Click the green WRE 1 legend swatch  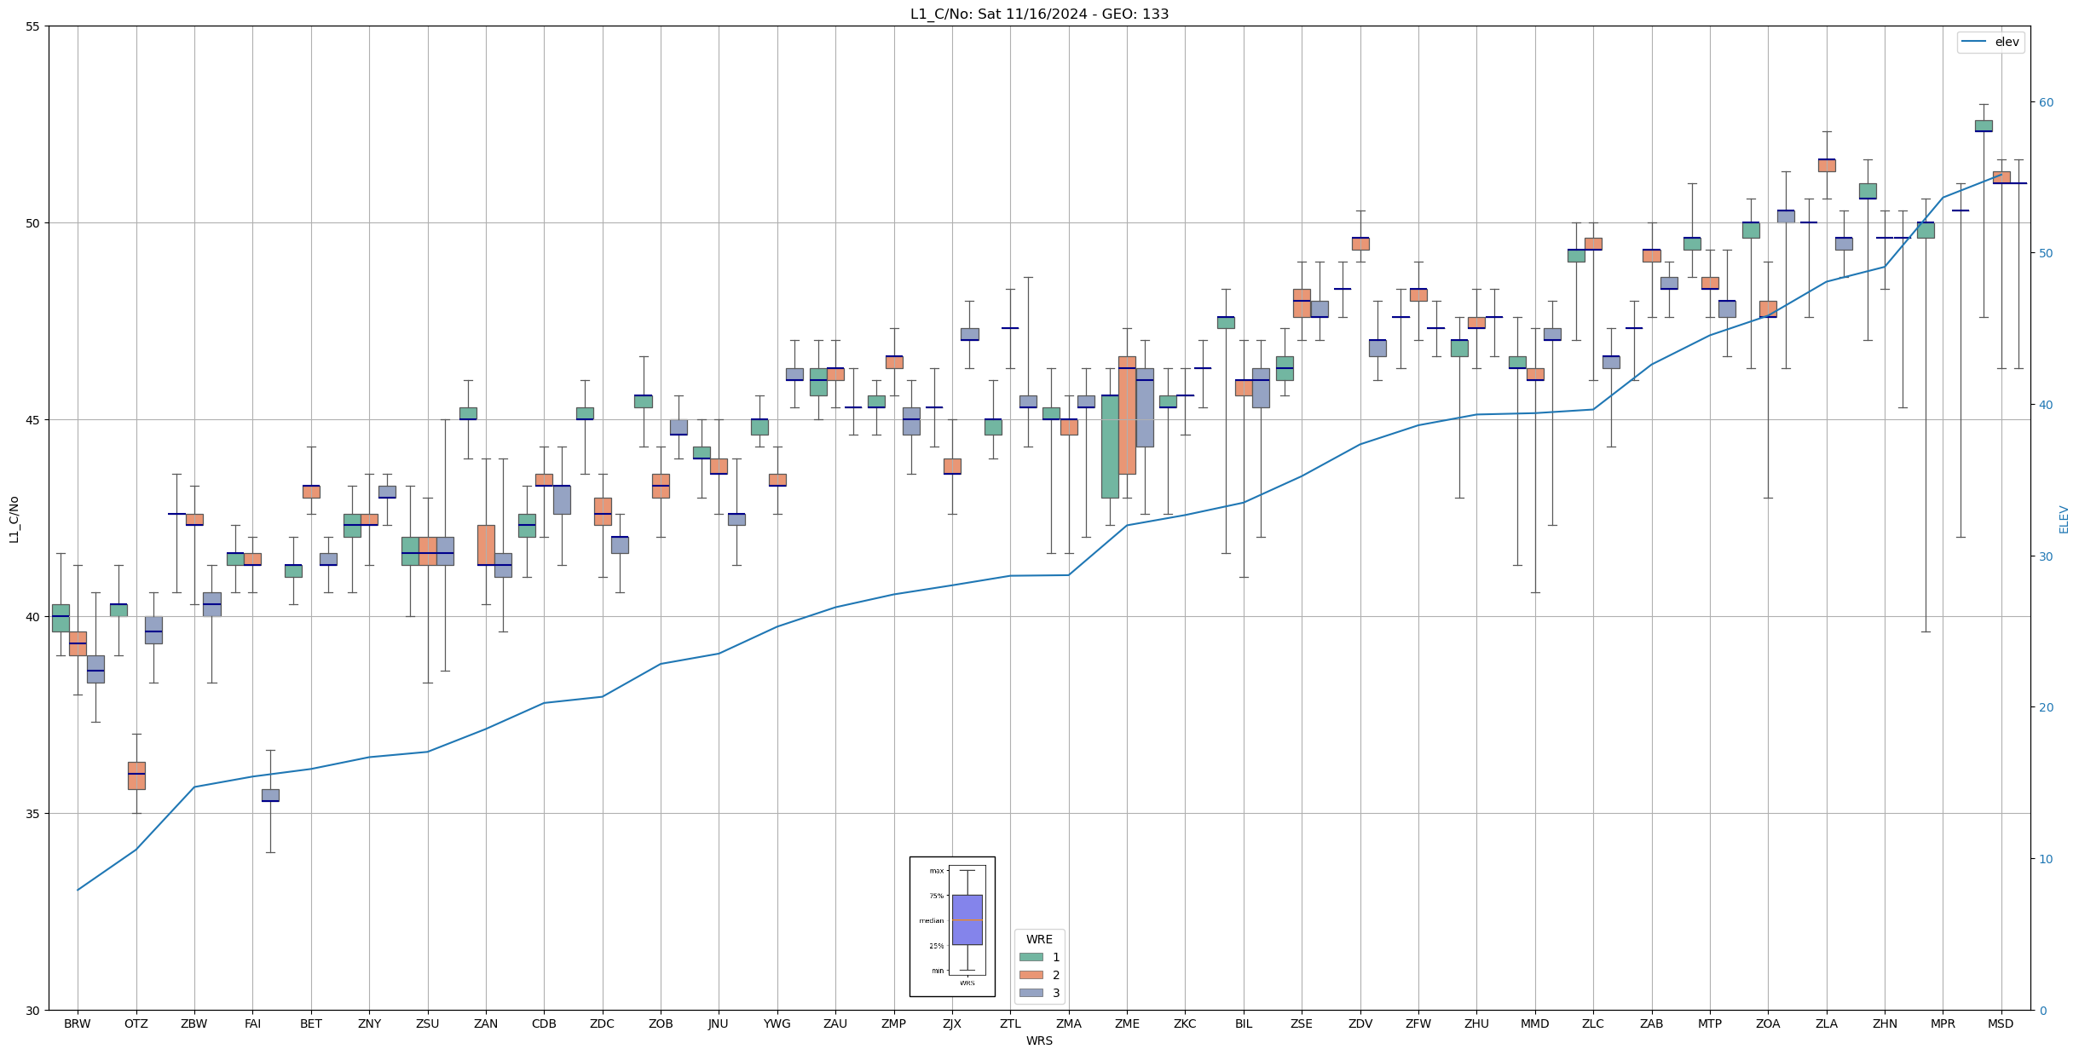[1031, 957]
